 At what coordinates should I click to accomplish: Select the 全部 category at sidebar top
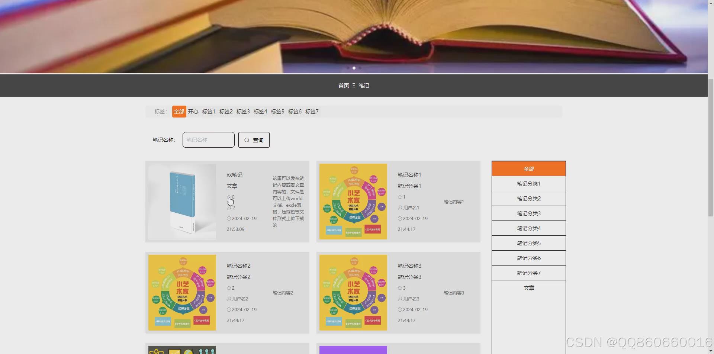tap(528, 168)
